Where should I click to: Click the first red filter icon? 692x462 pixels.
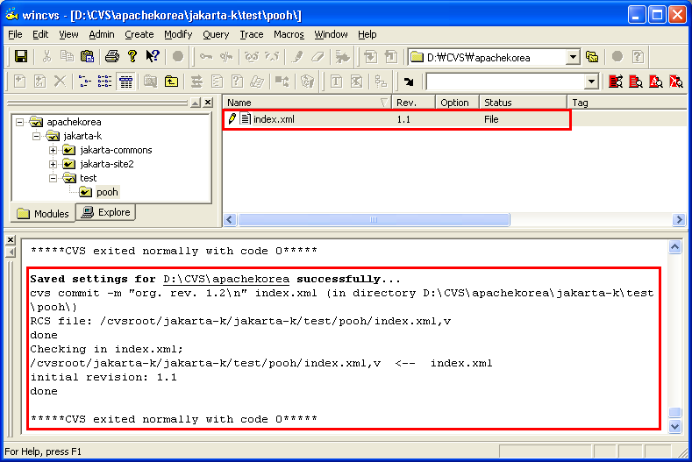tap(615, 82)
